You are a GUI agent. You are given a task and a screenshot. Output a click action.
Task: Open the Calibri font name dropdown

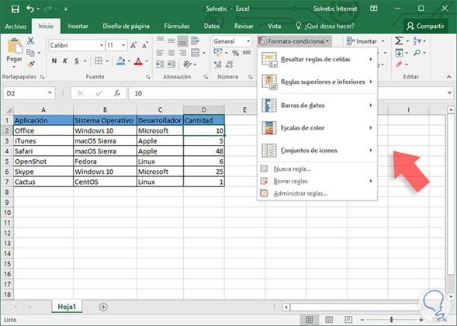click(x=102, y=46)
